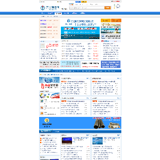Click the blue login button in top bar

(78, 2)
